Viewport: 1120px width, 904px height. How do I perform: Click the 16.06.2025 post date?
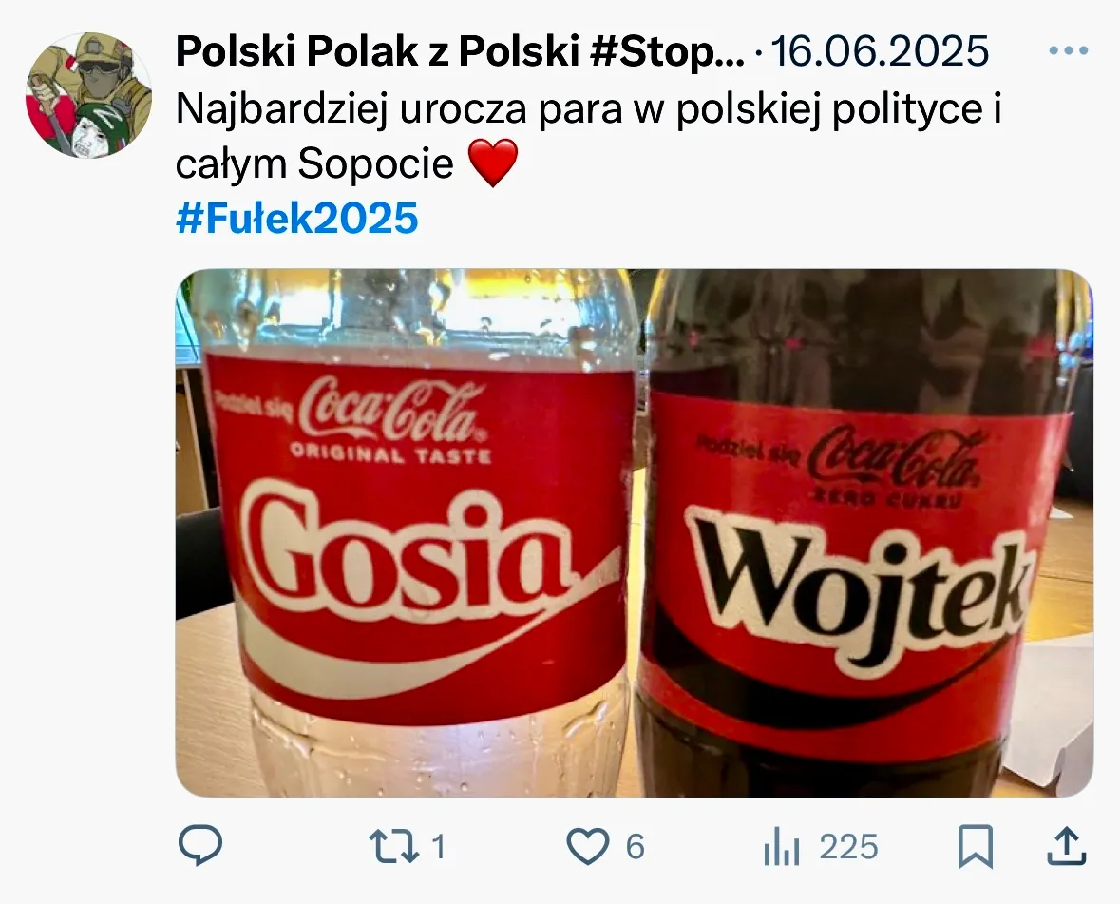[880, 53]
